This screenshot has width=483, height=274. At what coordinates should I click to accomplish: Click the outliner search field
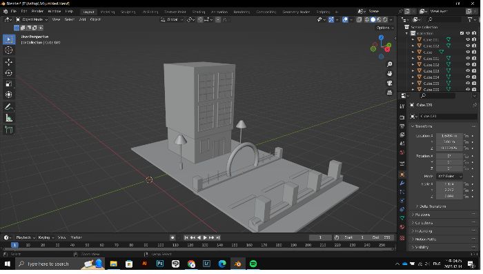point(445,20)
